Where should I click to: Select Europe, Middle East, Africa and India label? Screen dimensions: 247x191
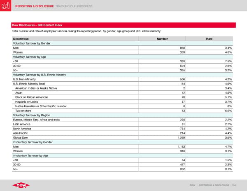36,120
